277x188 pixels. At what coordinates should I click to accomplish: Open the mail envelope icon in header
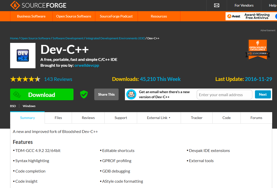[x=217, y=6]
